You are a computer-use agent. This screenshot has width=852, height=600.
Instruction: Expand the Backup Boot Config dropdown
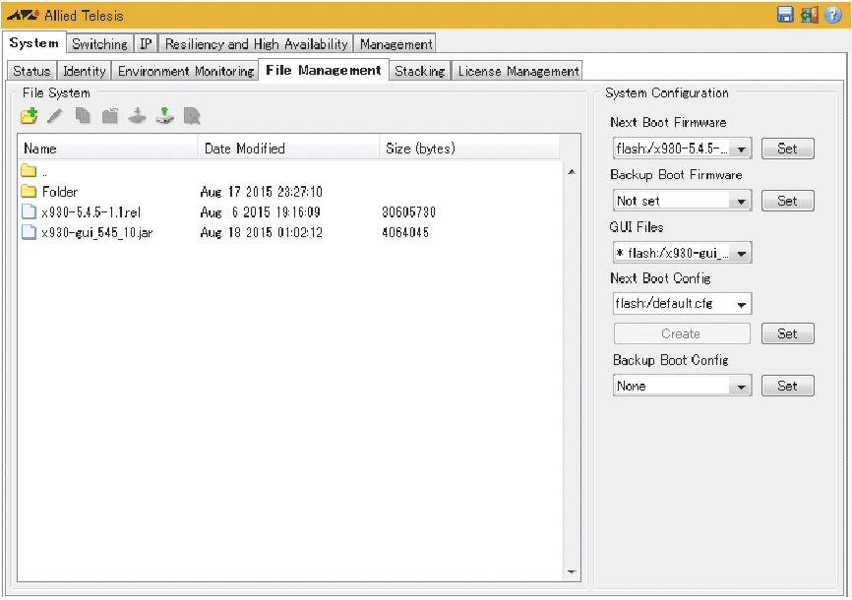[741, 387]
